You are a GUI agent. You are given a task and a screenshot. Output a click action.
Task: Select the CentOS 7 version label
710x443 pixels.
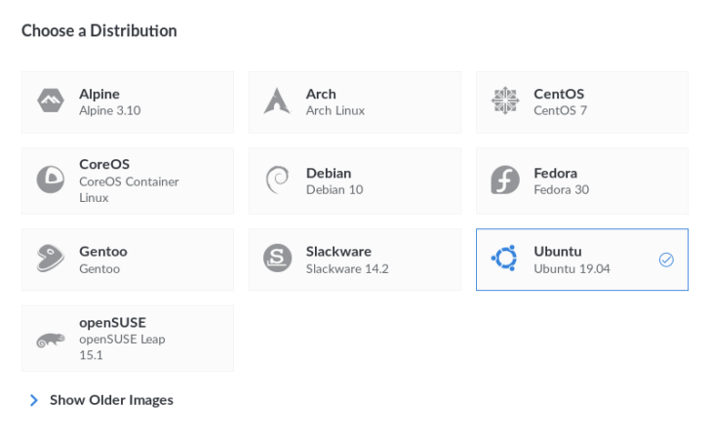pyautogui.click(x=560, y=110)
